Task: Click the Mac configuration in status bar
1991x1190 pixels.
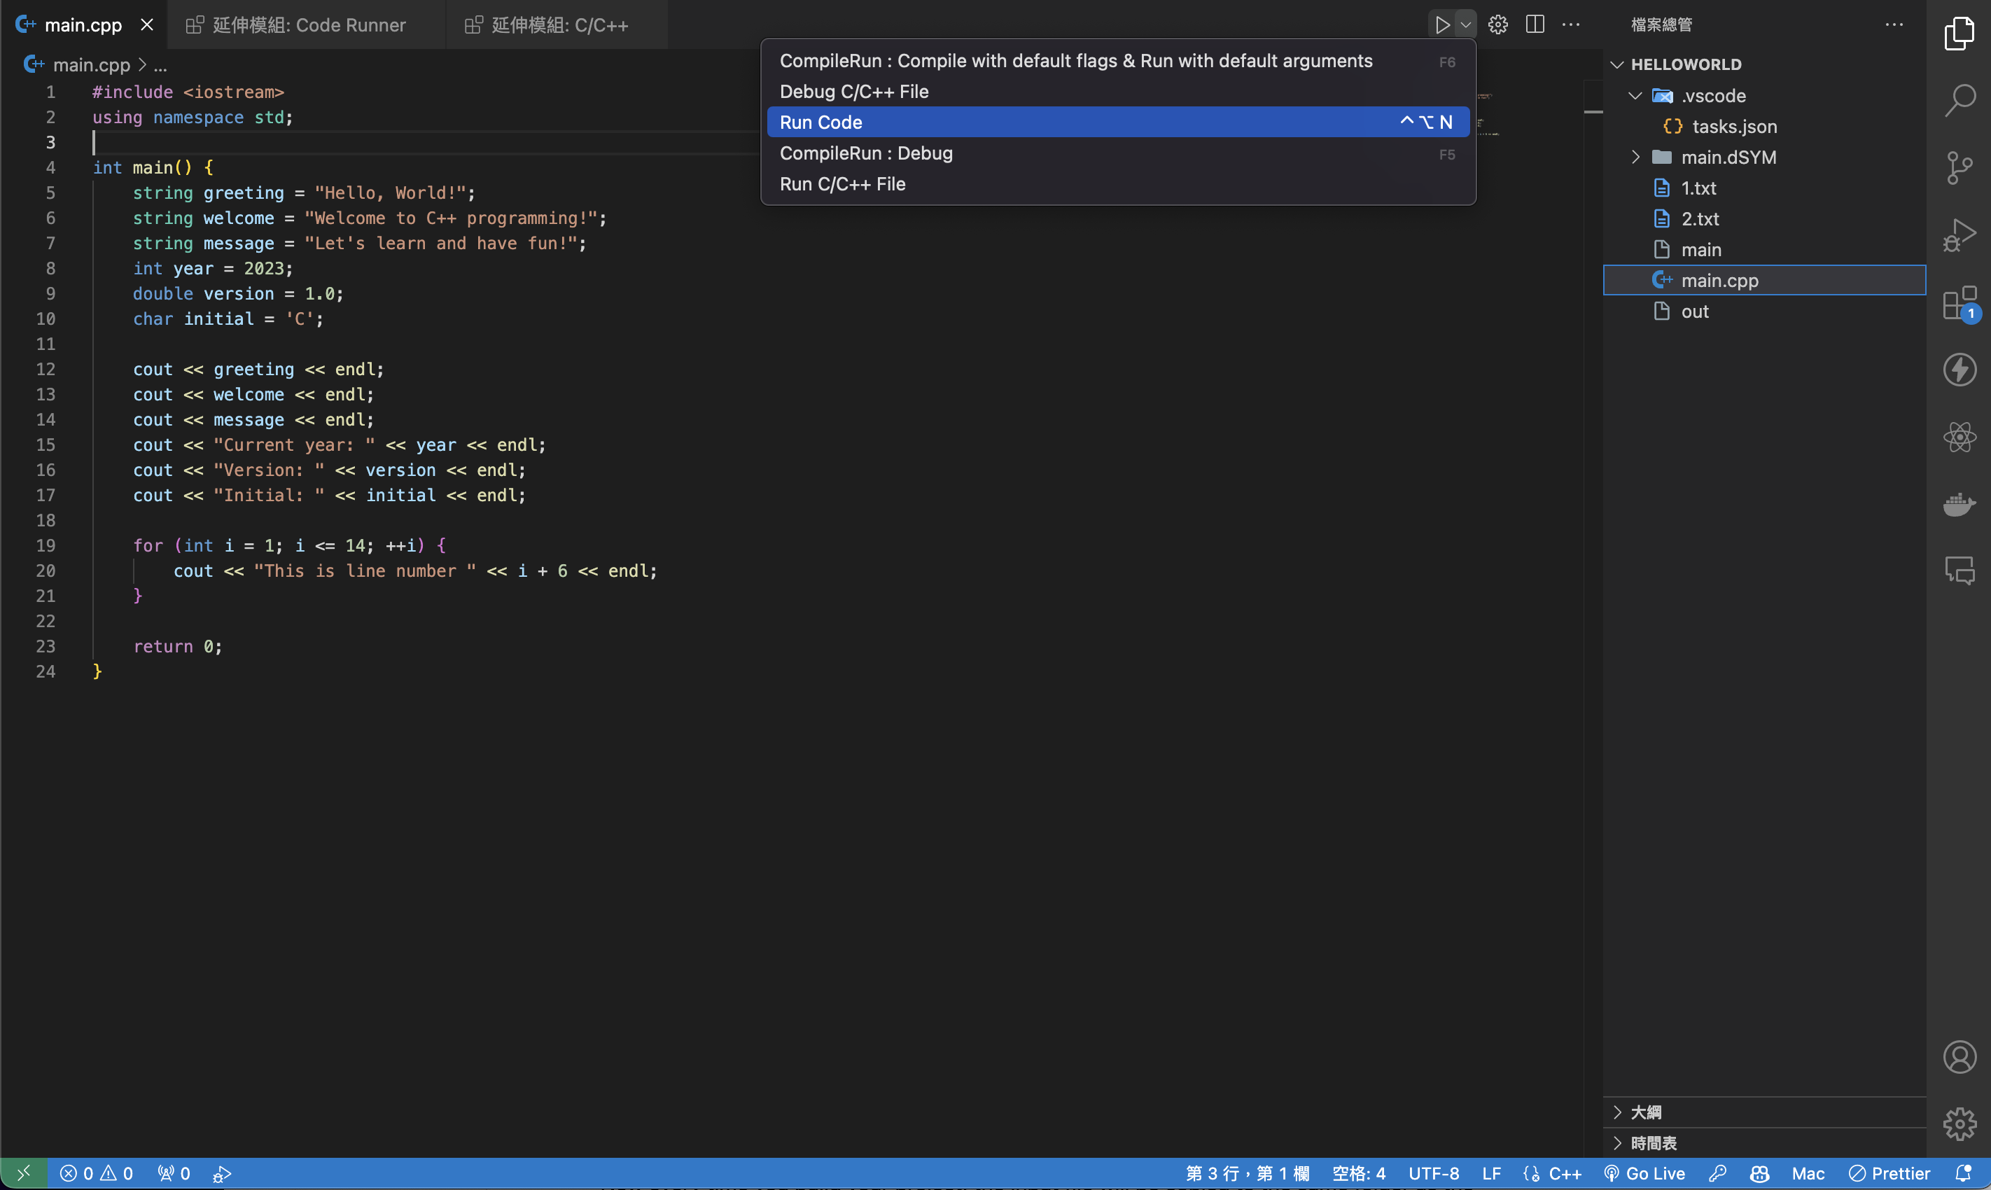Action: click(x=1808, y=1173)
